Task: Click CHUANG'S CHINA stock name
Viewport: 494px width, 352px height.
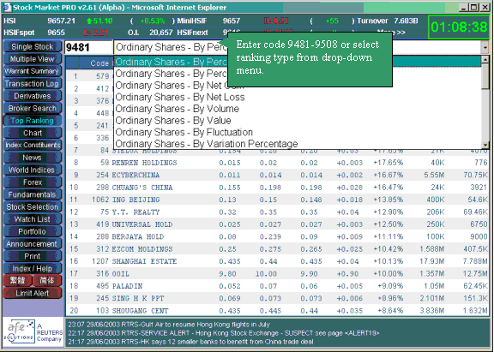Action: pos(142,188)
